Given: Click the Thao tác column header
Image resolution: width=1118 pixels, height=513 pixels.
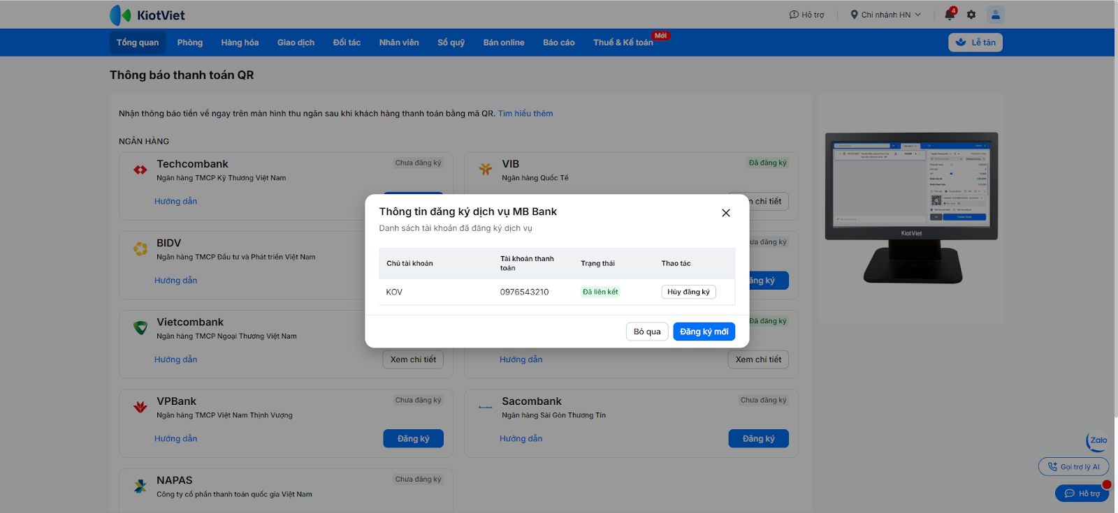Looking at the screenshot, I should tap(676, 263).
